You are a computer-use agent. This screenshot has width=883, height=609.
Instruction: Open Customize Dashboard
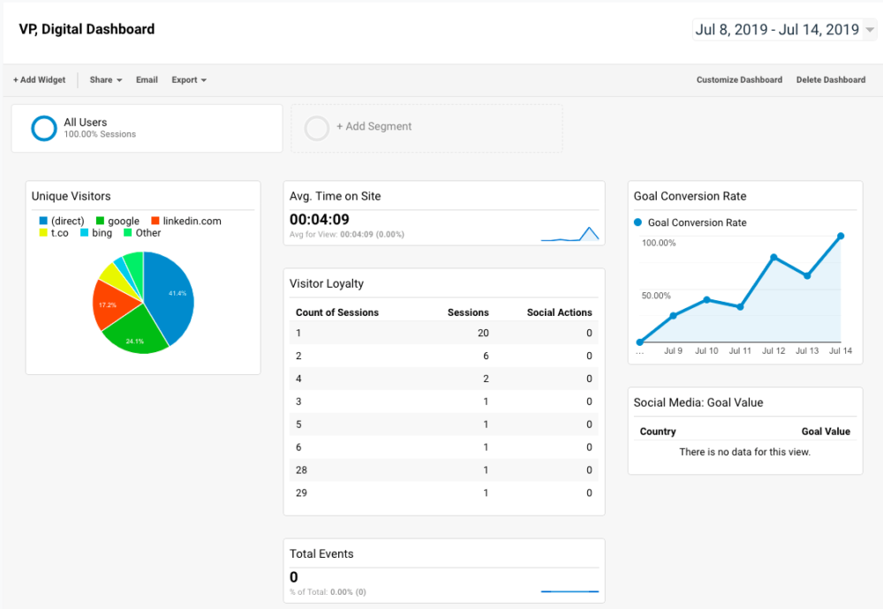pos(739,80)
